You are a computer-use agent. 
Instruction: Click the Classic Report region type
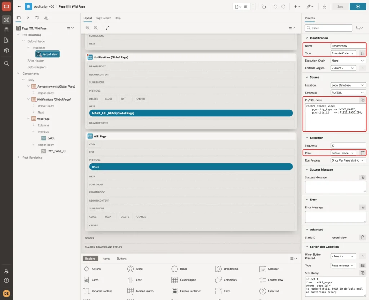tap(183, 280)
